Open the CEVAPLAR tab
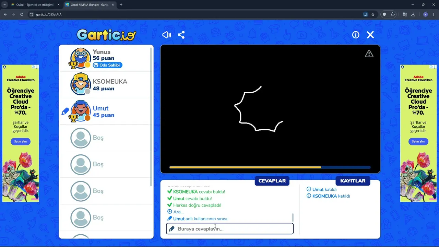Screen dimensions: 439x247 (x=272, y=181)
